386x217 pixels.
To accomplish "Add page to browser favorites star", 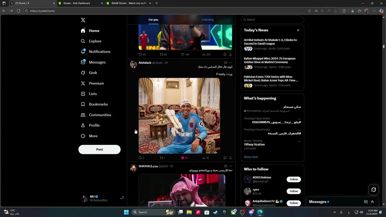I will (x=335, y=11).
